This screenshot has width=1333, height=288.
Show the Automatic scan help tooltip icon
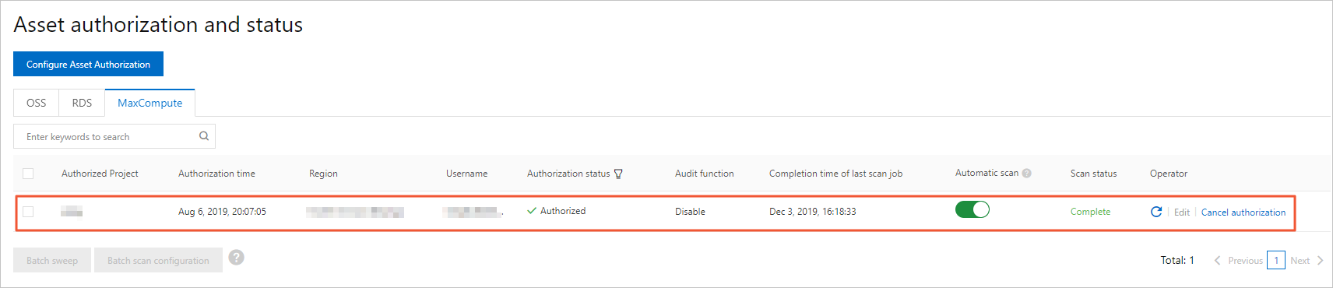point(1027,173)
